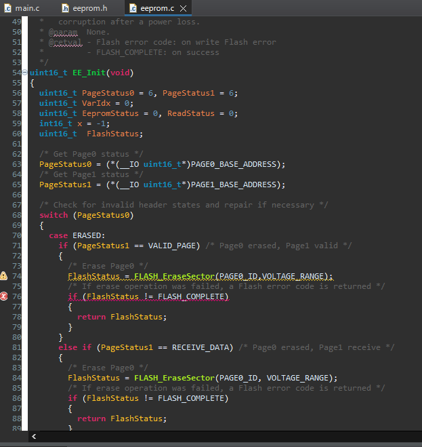Click VOLTAGE_RANGE on line 84
Image resolution: width=422 pixels, height=447 pixels.
pos(297,378)
